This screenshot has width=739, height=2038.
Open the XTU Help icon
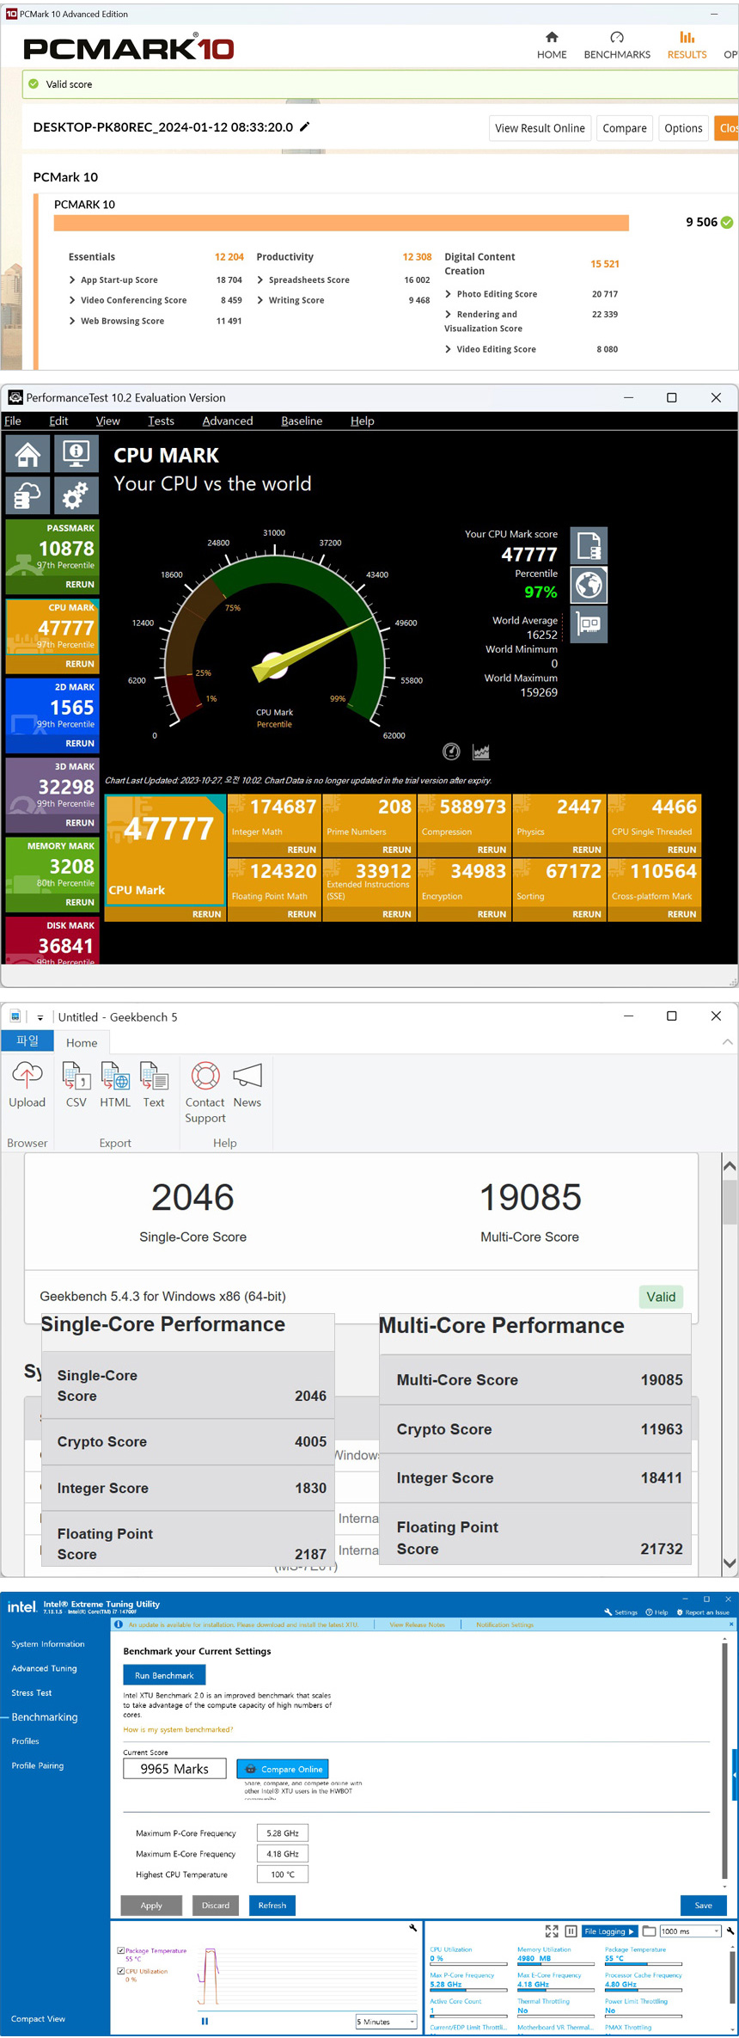650,1612
